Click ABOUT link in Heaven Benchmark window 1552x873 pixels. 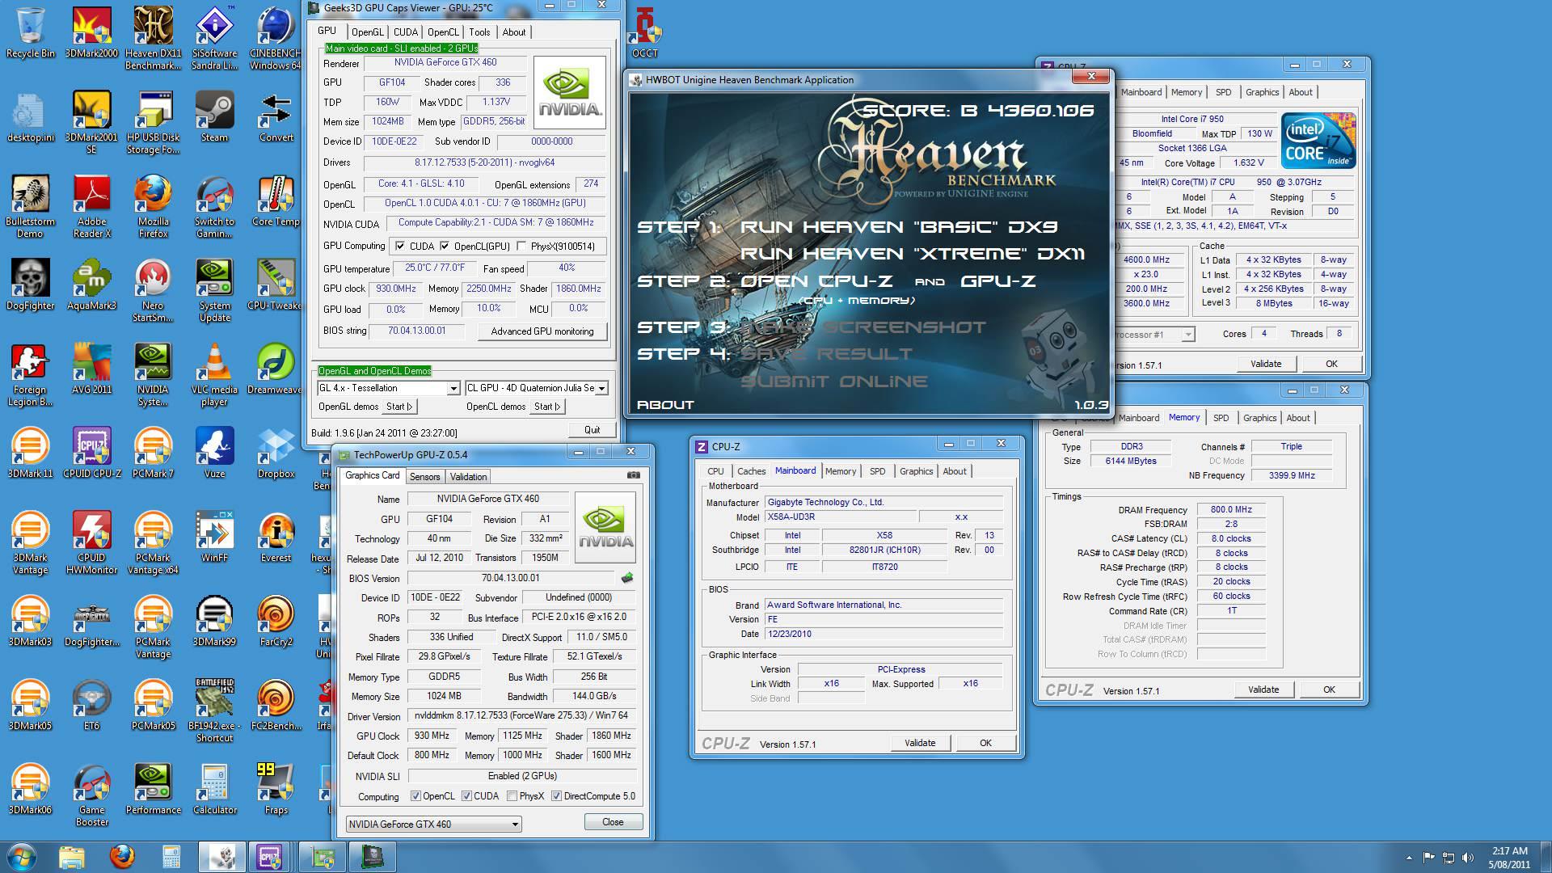pos(665,405)
